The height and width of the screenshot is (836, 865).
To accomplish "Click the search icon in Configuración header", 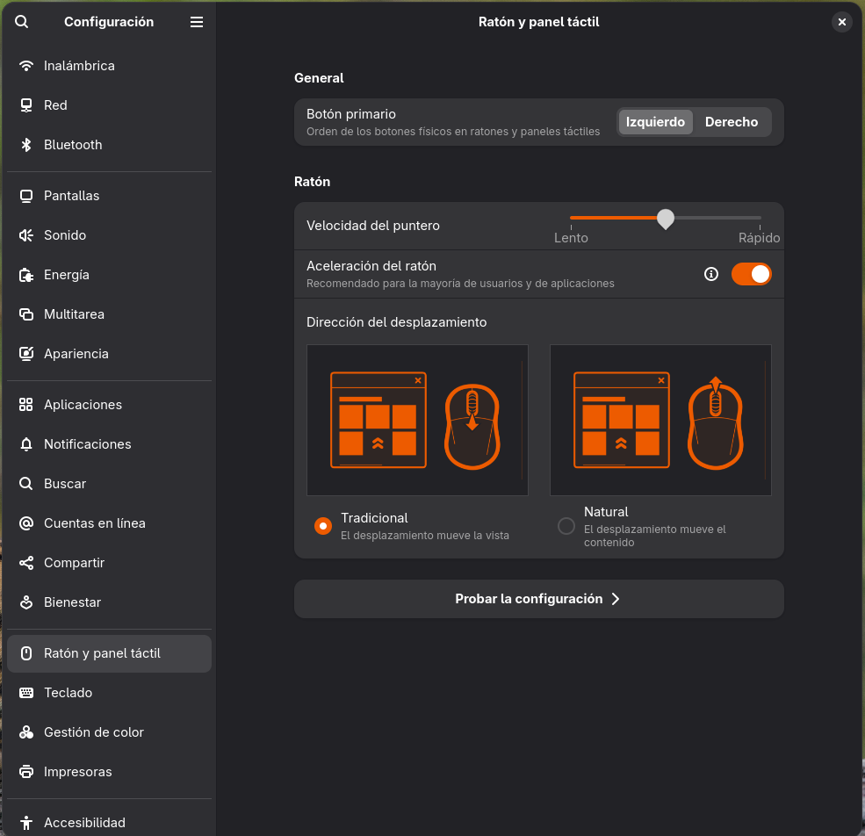I will [x=22, y=22].
